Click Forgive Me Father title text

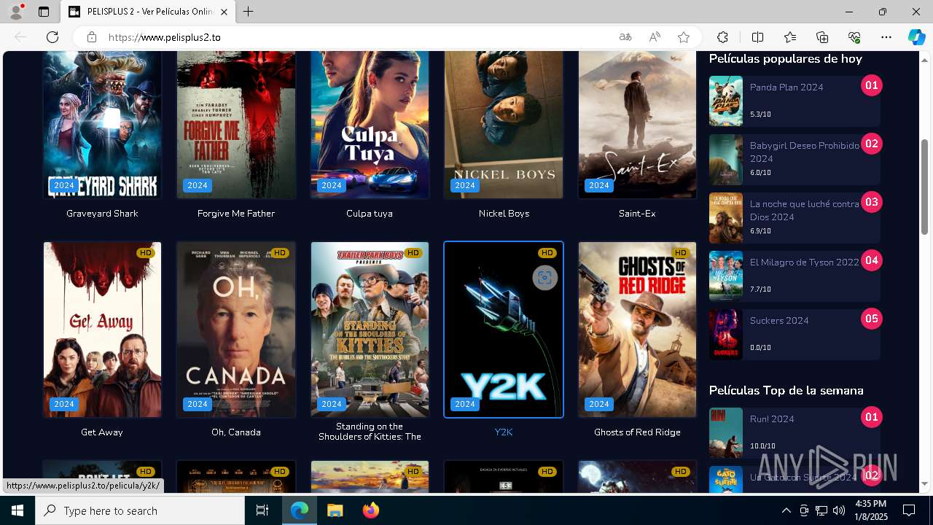click(236, 213)
